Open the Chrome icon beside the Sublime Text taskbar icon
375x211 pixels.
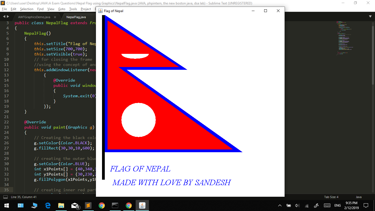102,205
